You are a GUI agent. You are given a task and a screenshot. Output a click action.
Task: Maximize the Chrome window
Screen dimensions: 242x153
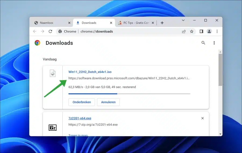(x=206, y=20)
